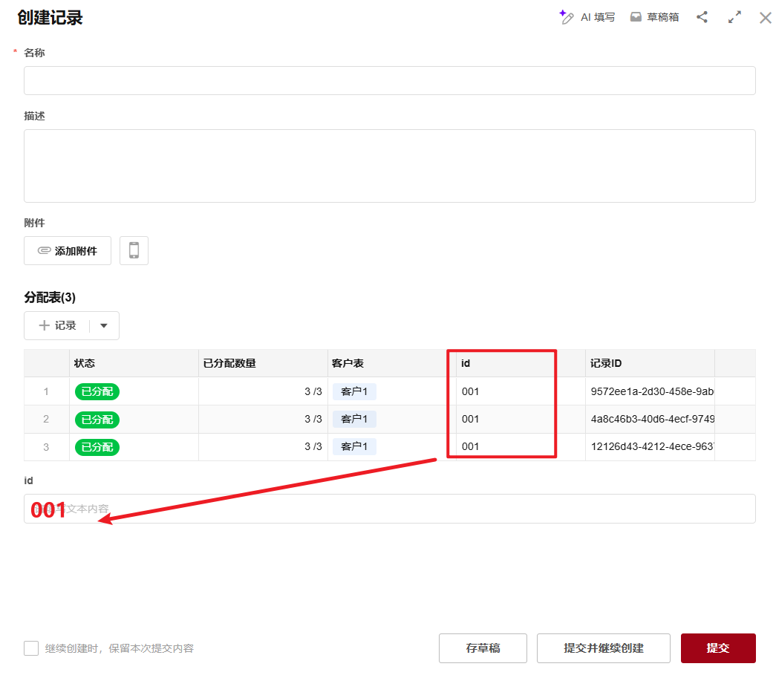Viewport: 776px width, 678px height.
Task: Click 提交并继续创建 button
Action: pos(603,648)
